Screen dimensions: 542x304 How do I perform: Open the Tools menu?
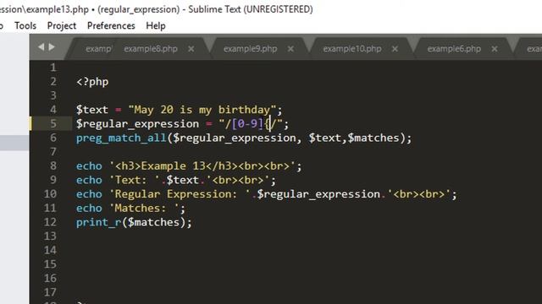click(x=25, y=26)
